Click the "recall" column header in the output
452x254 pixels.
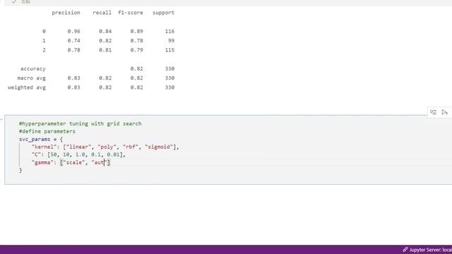click(102, 13)
